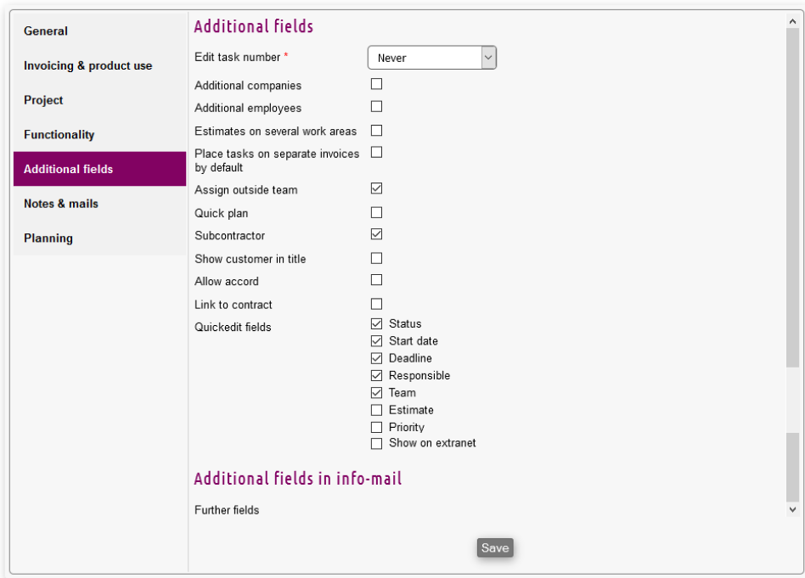
Task: Enable the Estimate quickedit field
Action: [376, 410]
